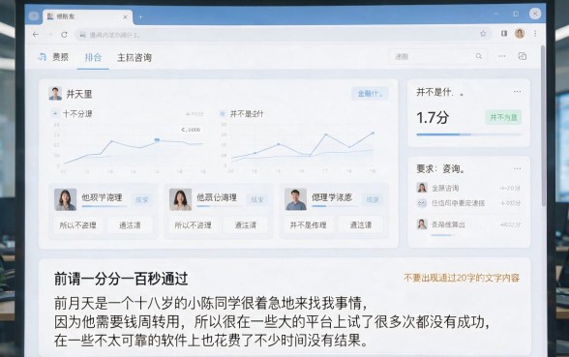Open site info icon in address bar

pos(83,35)
